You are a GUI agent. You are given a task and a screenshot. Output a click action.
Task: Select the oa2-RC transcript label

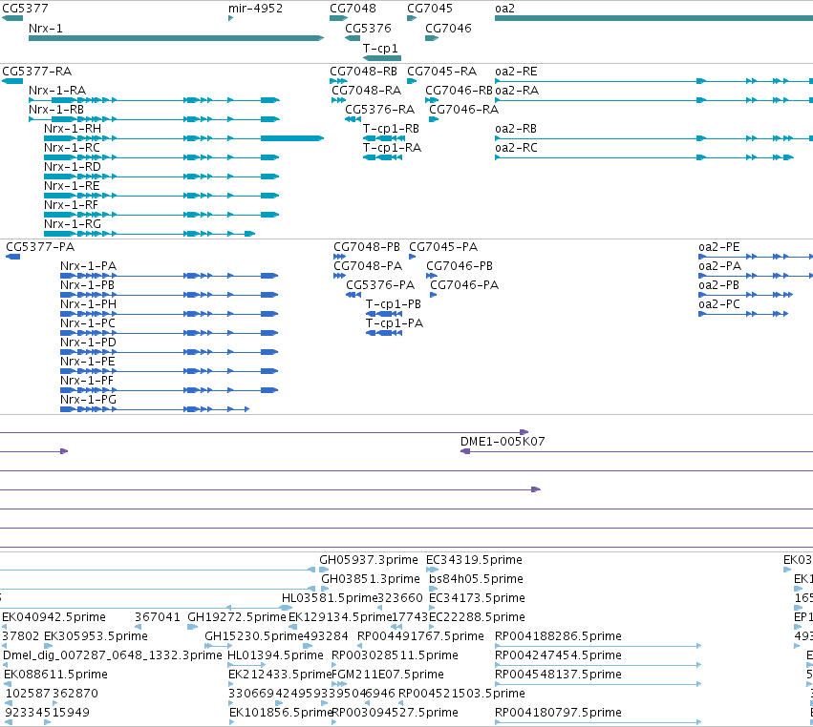point(517,148)
